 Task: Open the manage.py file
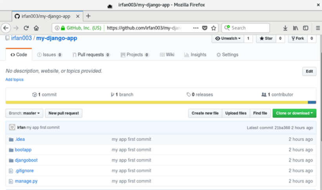coord(26,181)
